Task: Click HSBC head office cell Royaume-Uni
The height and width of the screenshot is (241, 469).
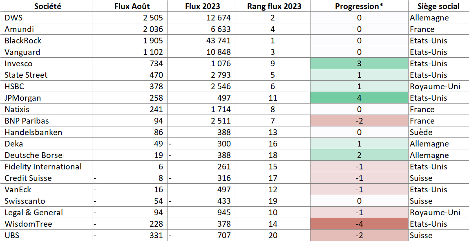Action: click(438, 86)
